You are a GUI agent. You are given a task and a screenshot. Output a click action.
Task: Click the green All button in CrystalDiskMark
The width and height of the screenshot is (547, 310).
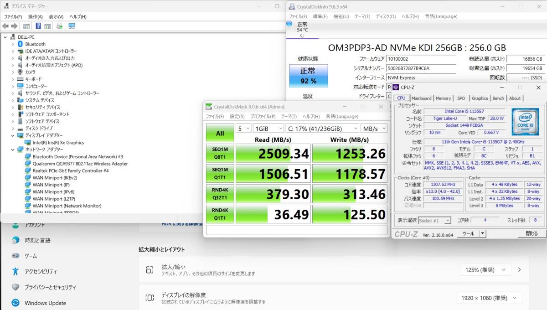(220, 133)
